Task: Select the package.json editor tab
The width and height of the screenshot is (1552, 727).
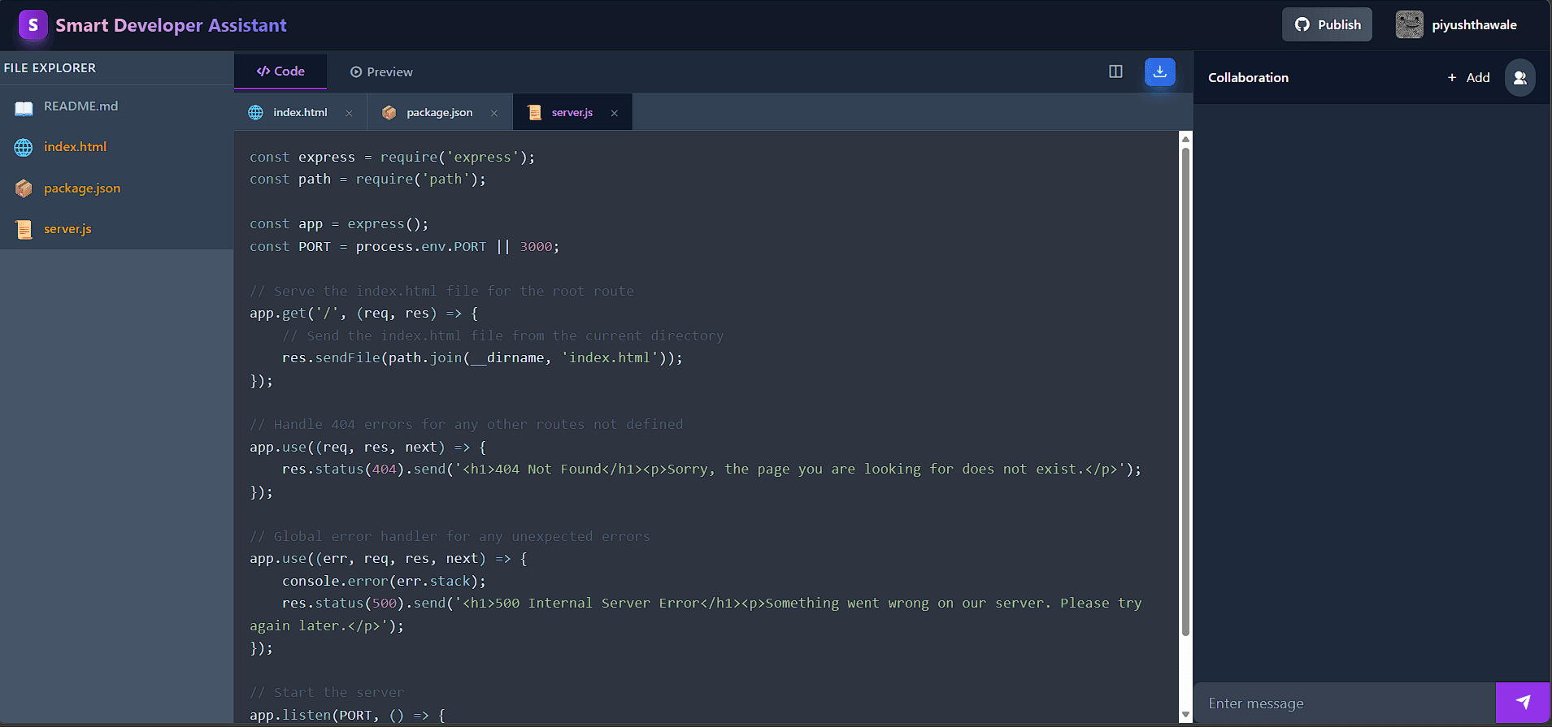Action: pyautogui.click(x=439, y=112)
